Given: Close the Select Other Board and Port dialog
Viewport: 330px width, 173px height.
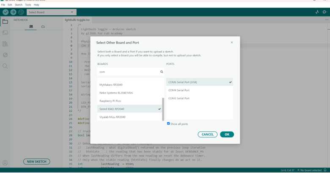Looking at the screenshot, I should (232, 42).
